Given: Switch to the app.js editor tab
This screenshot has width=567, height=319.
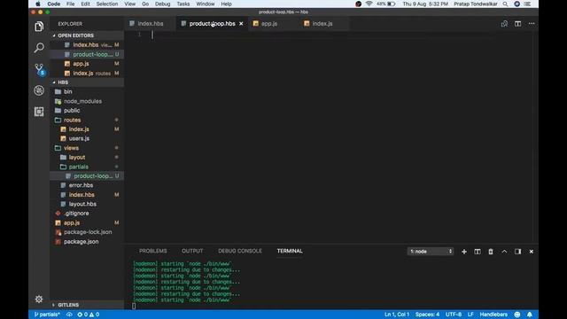Looking at the screenshot, I should click(x=269, y=24).
